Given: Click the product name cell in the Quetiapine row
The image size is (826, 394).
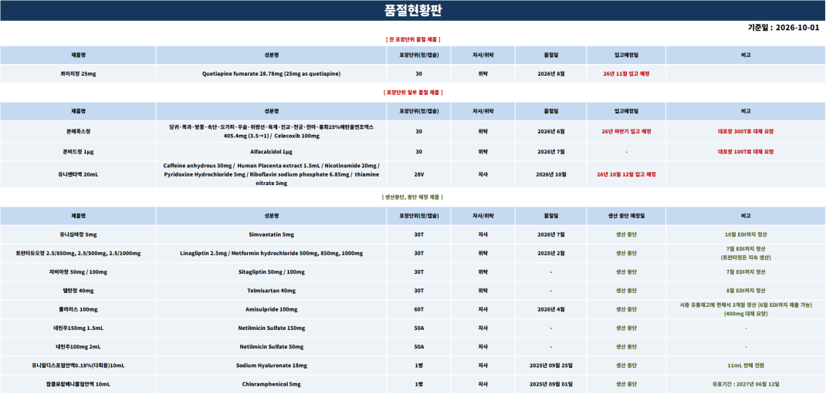Looking at the screenshot, I should (78, 74).
